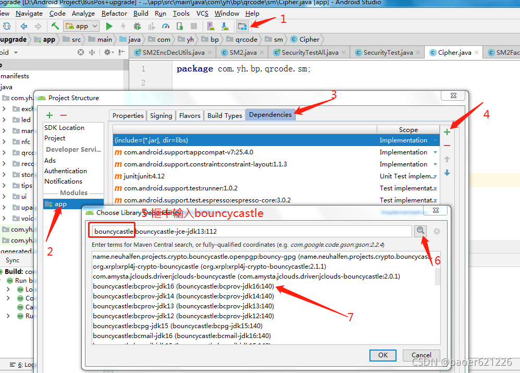Click the Stop square icon
520x373 pixels.
point(194,26)
